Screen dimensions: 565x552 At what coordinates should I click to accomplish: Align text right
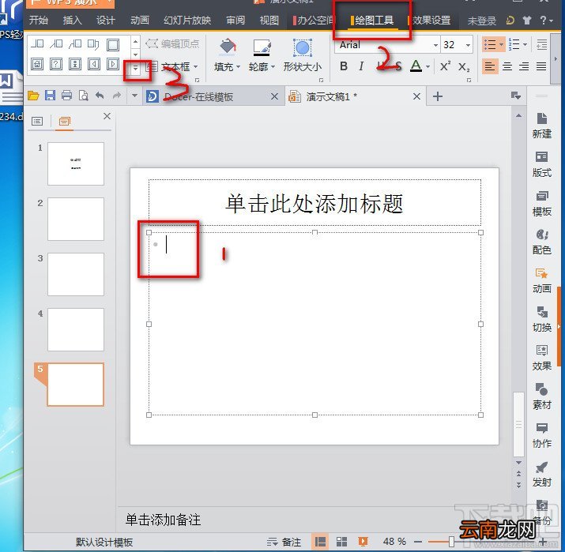point(524,66)
